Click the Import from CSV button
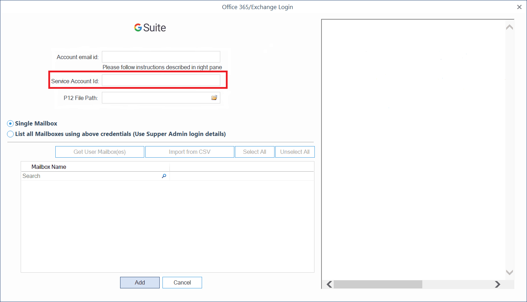This screenshot has width=527, height=302. (190, 152)
